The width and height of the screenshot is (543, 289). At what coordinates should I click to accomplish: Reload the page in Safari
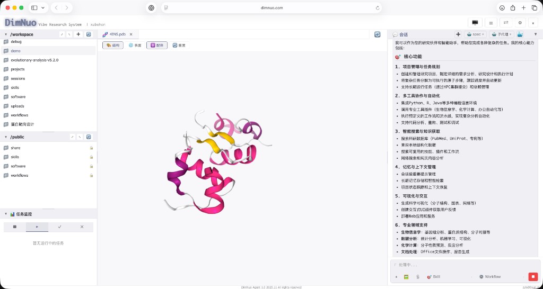[377, 7]
